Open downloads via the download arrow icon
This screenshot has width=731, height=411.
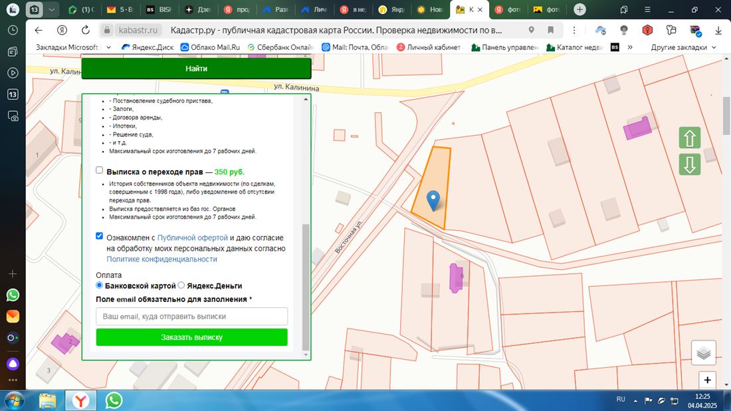(718, 30)
